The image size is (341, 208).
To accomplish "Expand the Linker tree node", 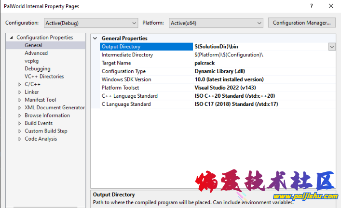I will click(x=19, y=92).
